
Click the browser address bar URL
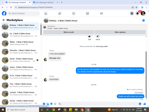[x=35, y=7]
